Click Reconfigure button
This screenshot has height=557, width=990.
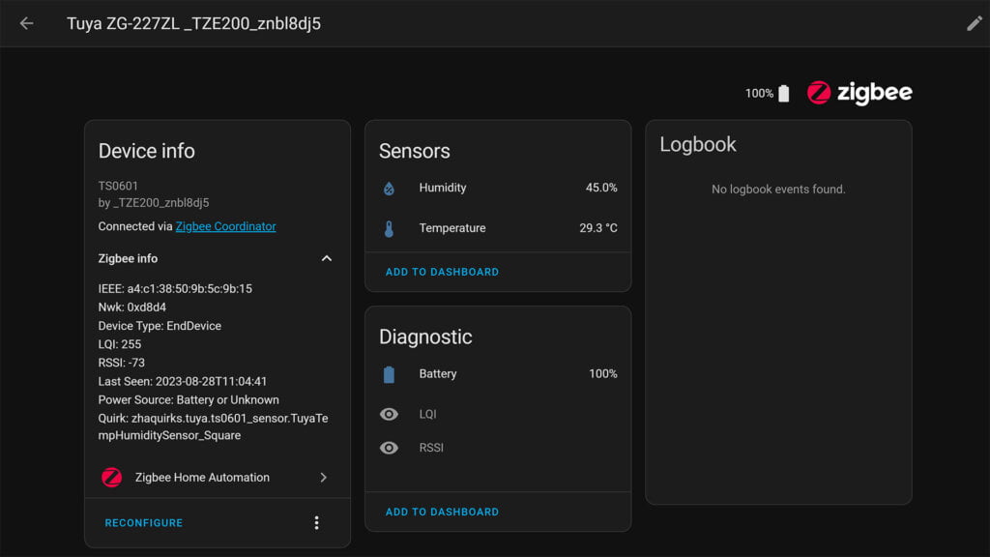point(144,523)
